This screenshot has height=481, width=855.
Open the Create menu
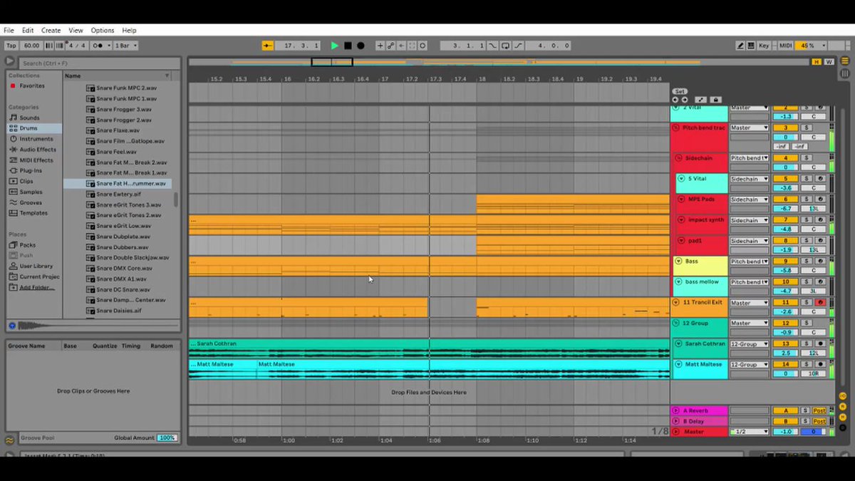coord(51,31)
